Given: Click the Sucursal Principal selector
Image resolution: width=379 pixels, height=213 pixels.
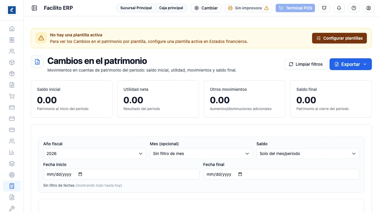Looking at the screenshot, I should point(136,8).
